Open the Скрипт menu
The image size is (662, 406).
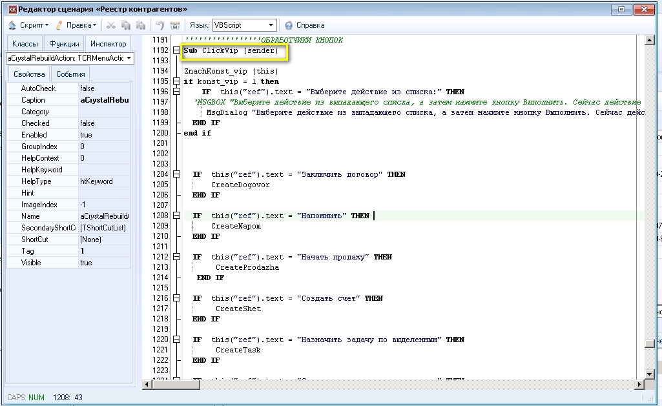point(28,25)
